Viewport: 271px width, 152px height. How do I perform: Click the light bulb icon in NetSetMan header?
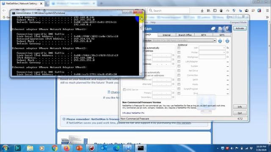(227, 28)
